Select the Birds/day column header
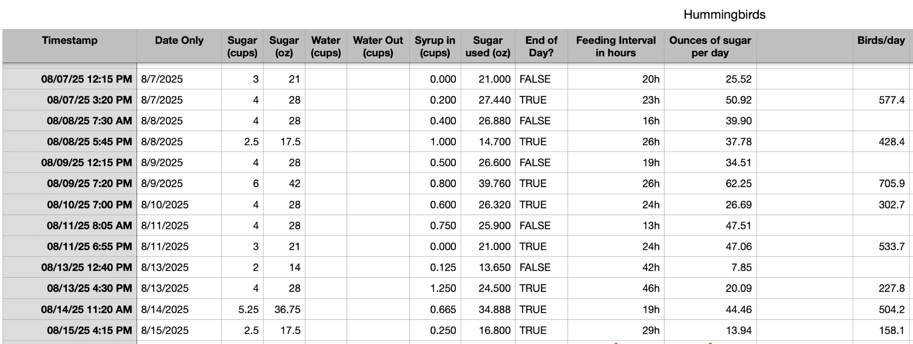913x344 pixels. [x=881, y=46]
